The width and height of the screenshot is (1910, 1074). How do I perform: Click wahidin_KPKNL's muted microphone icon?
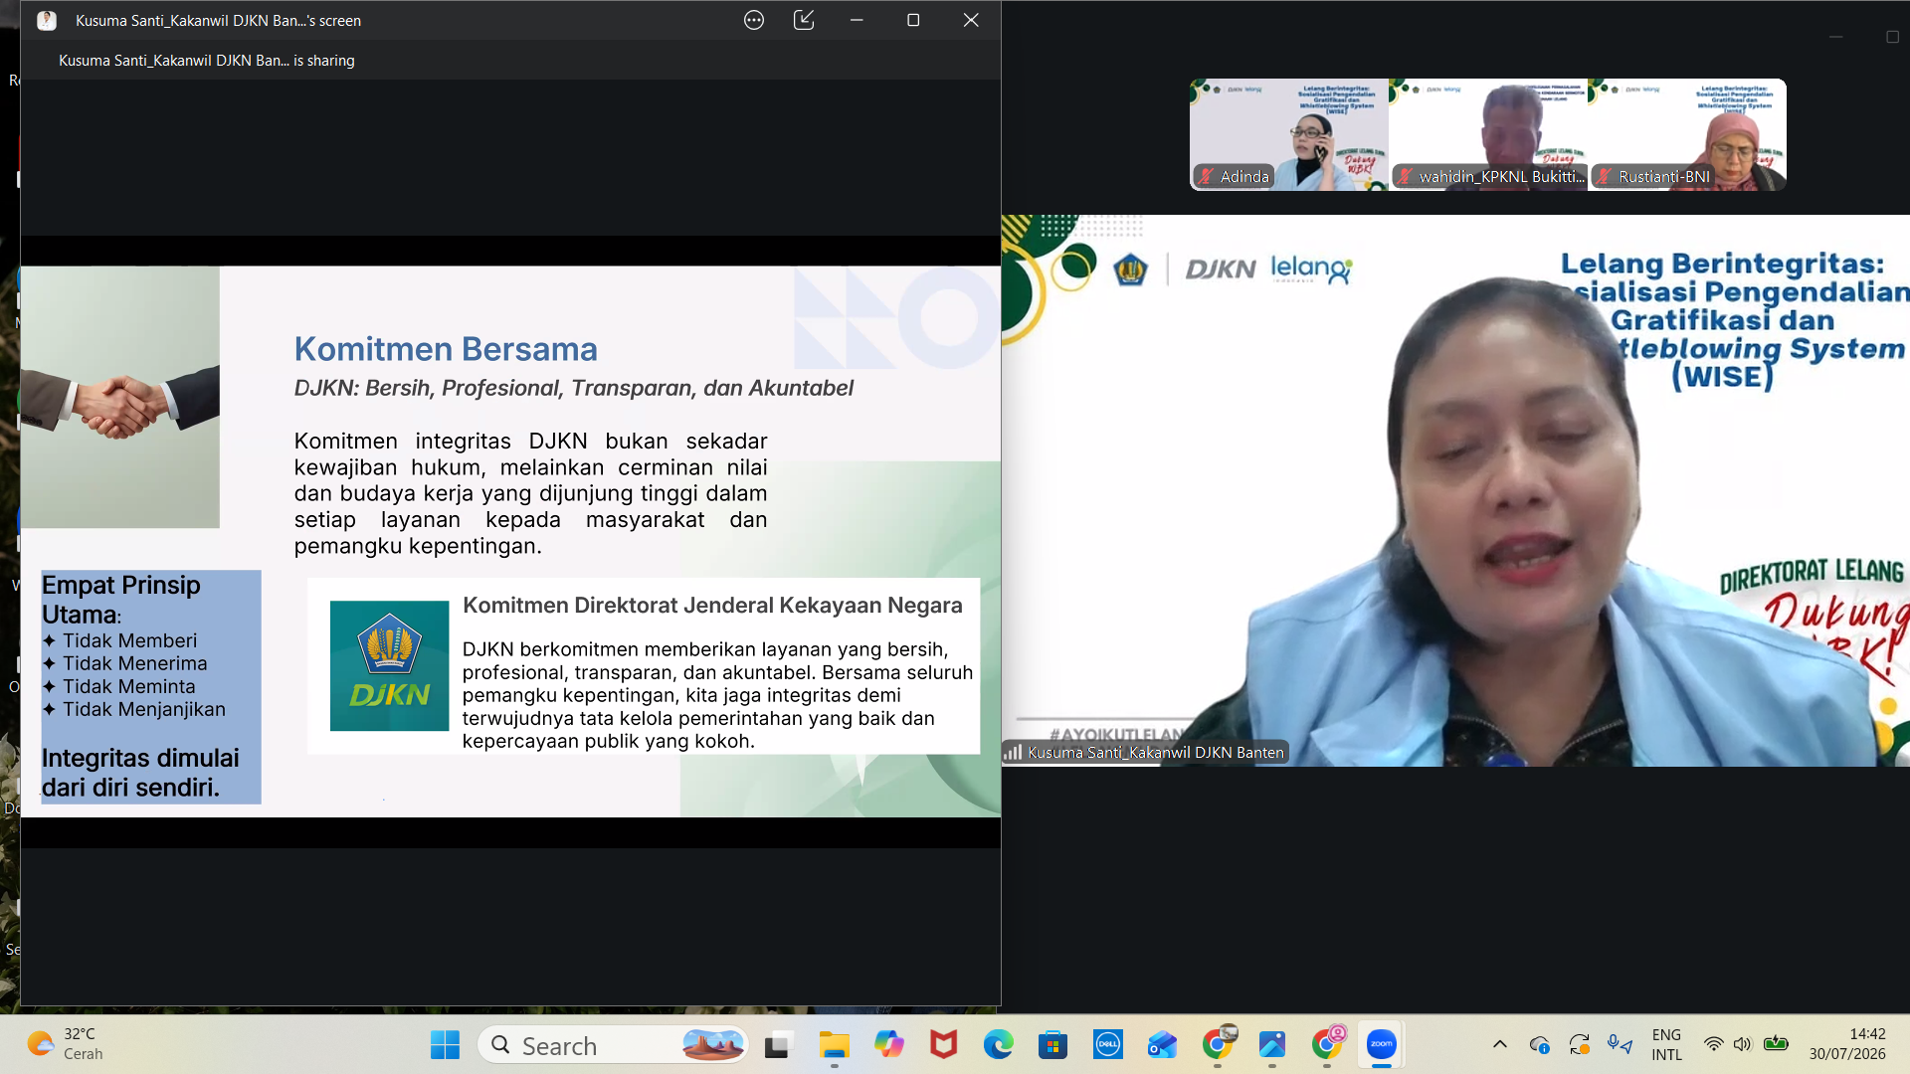pos(1405,176)
